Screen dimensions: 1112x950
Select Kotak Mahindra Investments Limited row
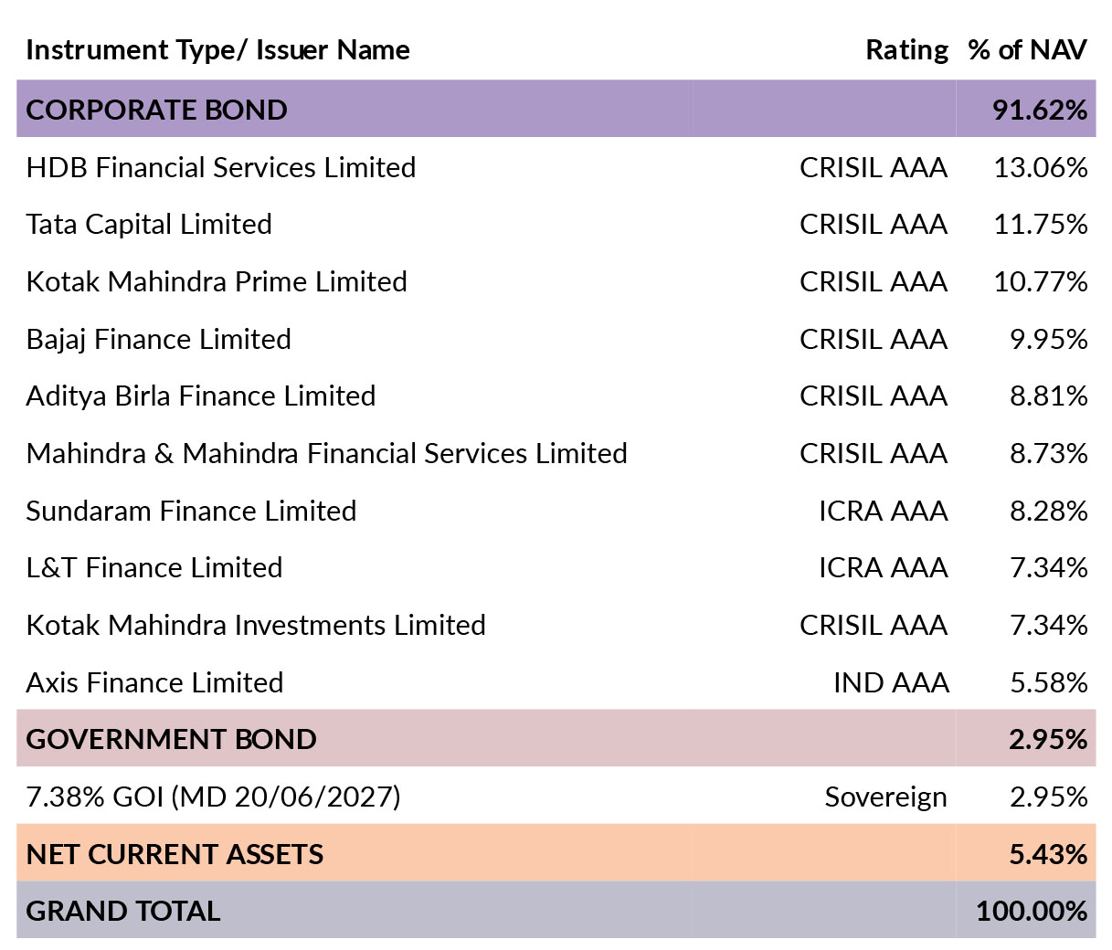tap(556, 626)
